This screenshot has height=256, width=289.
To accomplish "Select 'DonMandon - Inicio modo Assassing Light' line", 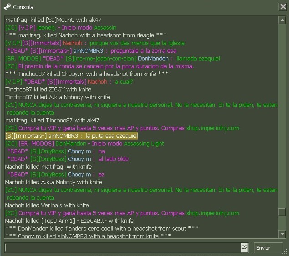I will pos(85,144).
